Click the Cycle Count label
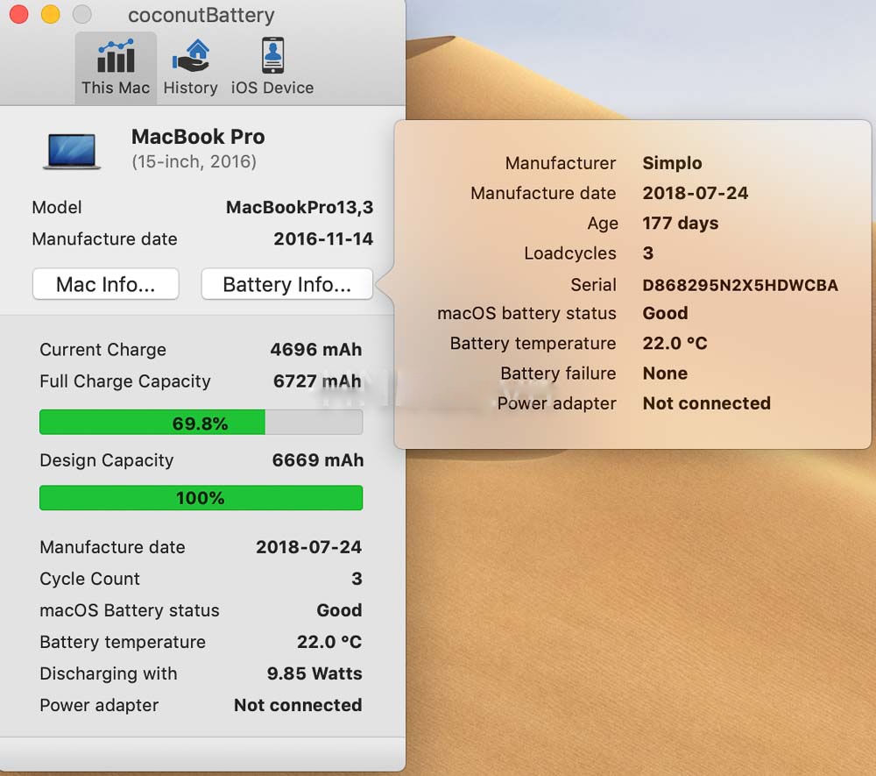This screenshot has width=876, height=776. pos(90,579)
